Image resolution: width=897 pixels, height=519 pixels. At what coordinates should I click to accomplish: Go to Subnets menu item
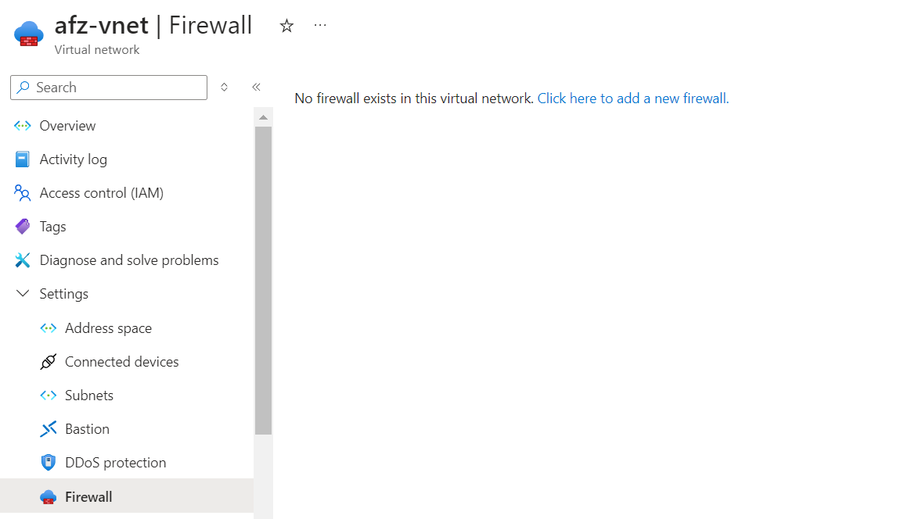tap(89, 396)
